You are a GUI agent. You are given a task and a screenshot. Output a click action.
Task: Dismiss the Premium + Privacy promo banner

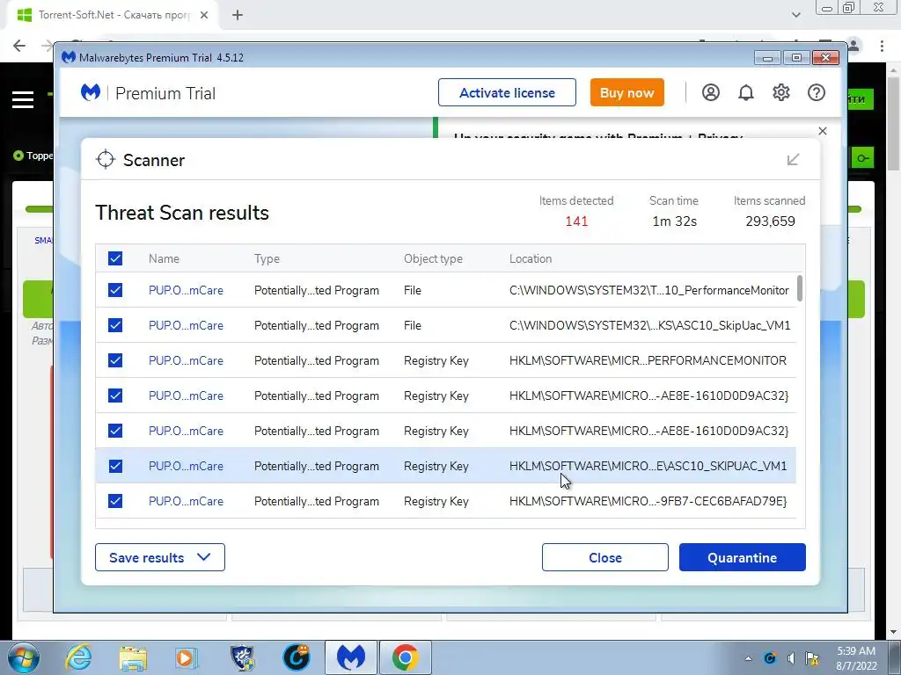point(823,131)
